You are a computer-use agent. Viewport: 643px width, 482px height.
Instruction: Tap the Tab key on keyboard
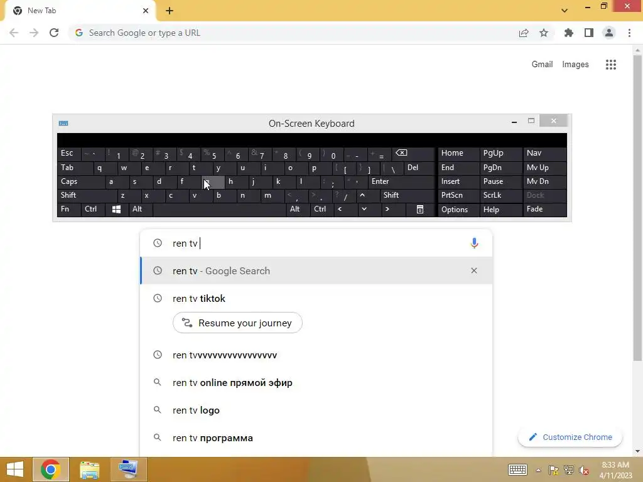(75, 168)
